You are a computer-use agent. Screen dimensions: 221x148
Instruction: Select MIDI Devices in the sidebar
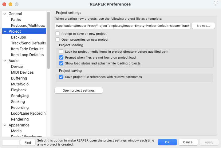(x=22, y=72)
